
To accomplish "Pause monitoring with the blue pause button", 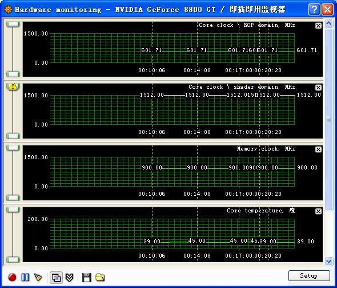I will pyautogui.click(x=25, y=278).
